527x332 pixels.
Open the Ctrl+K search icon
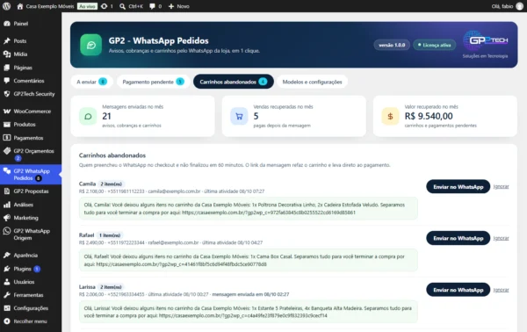(123, 6)
